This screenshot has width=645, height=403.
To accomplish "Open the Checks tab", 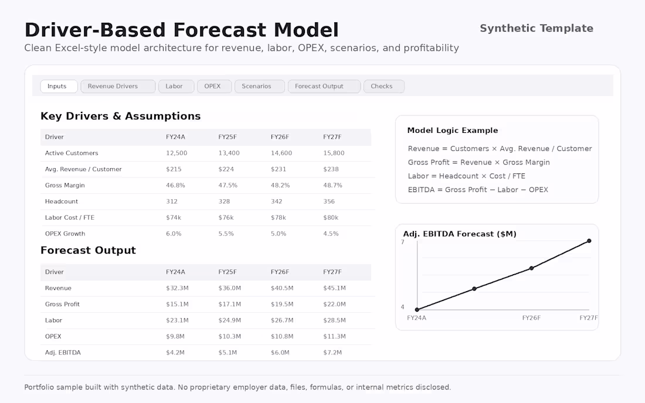I will 384,86.
